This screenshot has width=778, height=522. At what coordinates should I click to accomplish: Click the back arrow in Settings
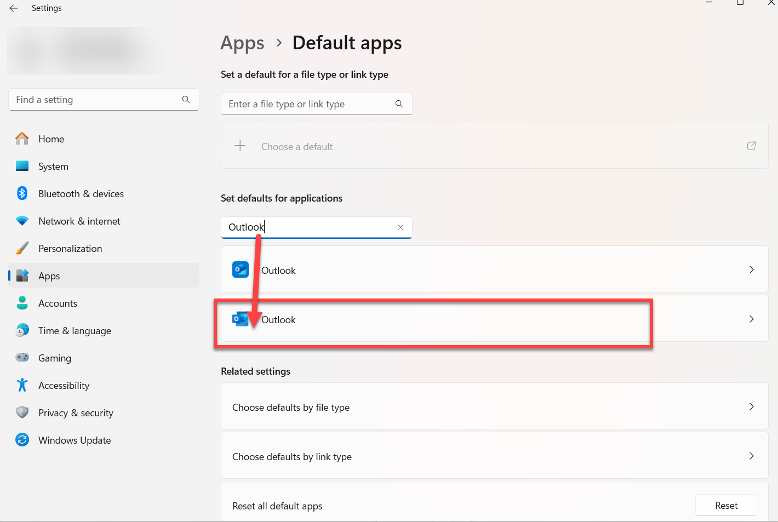click(x=14, y=8)
